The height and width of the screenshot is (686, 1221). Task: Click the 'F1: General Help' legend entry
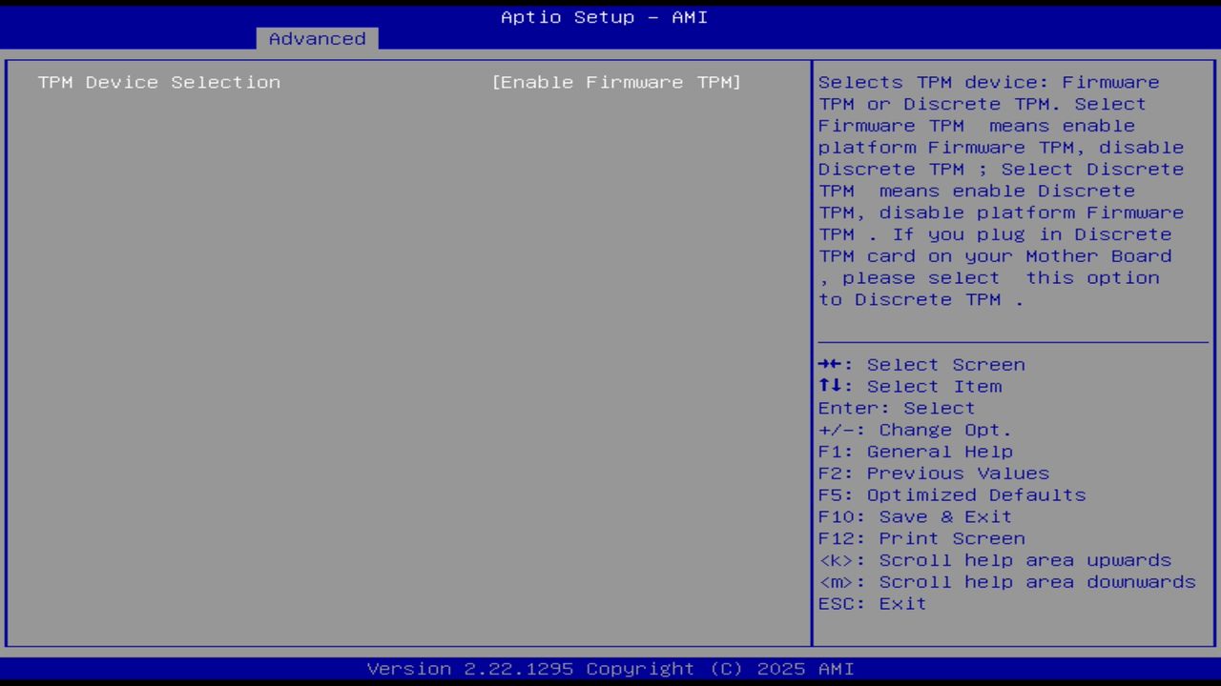pos(915,451)
